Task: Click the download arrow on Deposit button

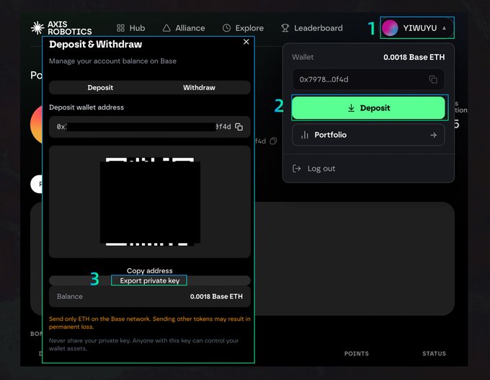Action: (x=351, y=108)
